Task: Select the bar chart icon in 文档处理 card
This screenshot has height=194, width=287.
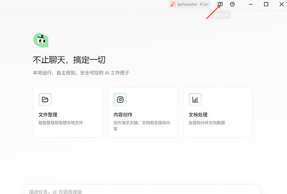Action: click(x=195, y=99)
